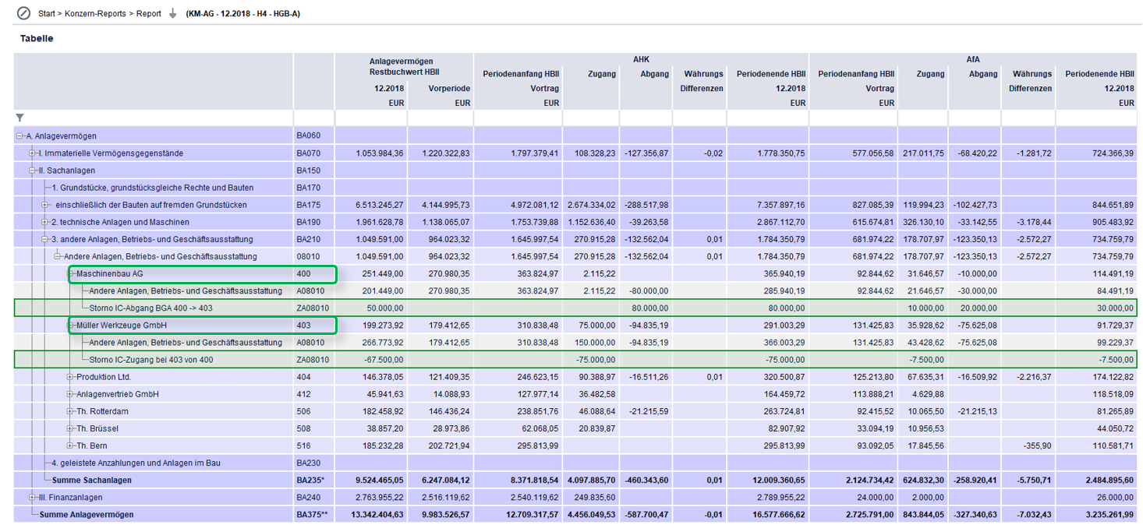Screen dimensions: 1143x528
Task: Expand Produktion Ltd. row
Action: (71, 377)
